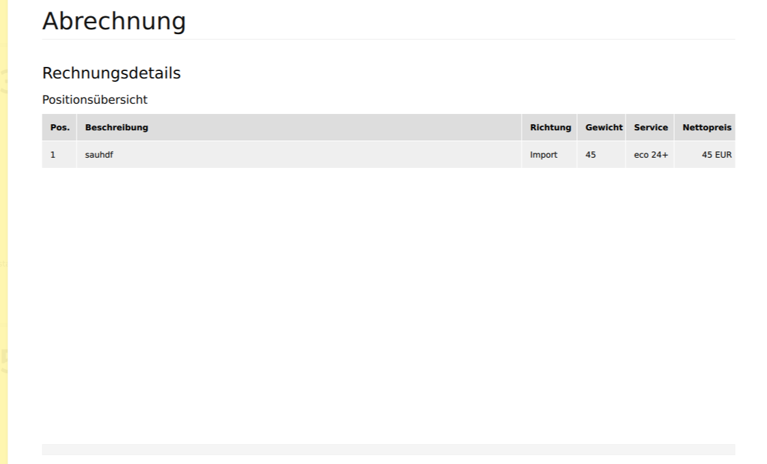Click the Richtung column header
Image resolution: width=767 pixels, height=464 pixels.
[x=550, y=128]
